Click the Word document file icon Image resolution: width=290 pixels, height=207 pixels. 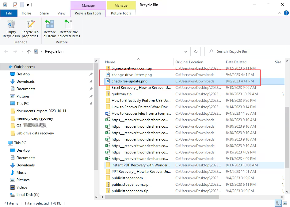click(x=108, y=113)
